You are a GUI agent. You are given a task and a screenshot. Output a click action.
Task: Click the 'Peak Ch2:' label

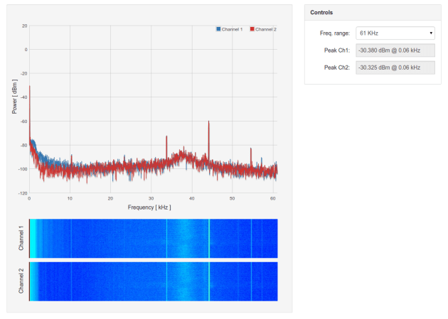pos(337,67)
